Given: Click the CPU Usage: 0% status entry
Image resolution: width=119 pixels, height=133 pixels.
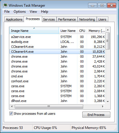Looking at the screenshot, I should coord(45,128).
